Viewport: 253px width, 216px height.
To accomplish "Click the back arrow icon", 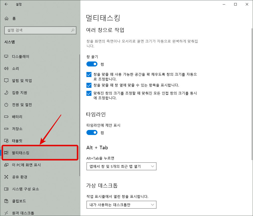I will click(6, 4).
